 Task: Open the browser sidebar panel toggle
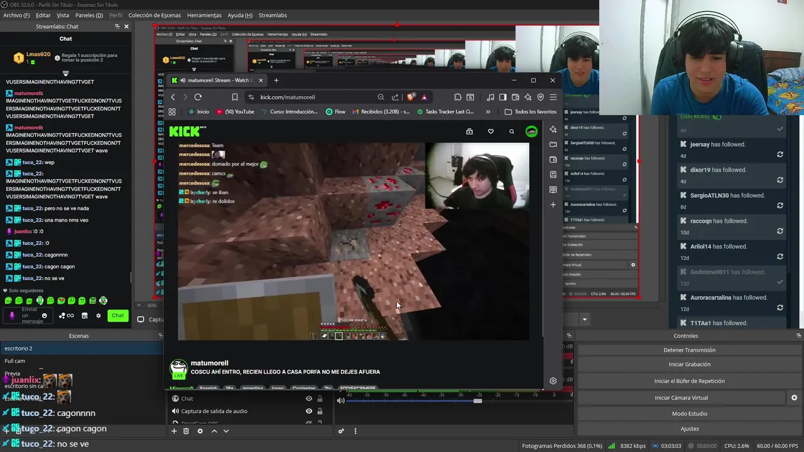(503, 97)
